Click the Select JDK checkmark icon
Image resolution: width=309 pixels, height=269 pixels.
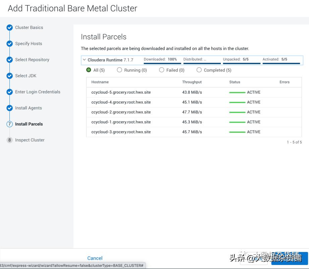[9, 76]
